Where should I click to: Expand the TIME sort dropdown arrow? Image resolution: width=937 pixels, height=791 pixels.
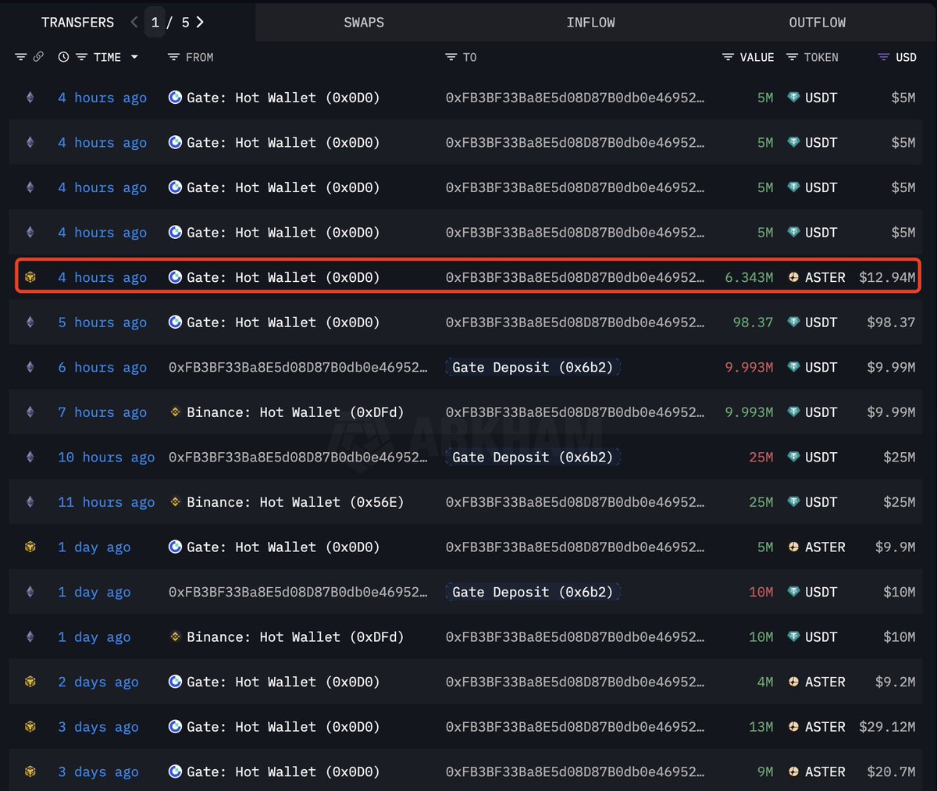pos(134,57)
